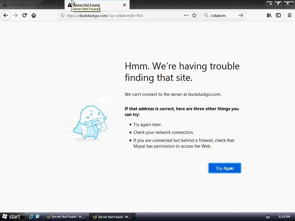Screen dimensions: 295x221
Task: Launch Internet Explorer from quick launch
Action: point(31,217)
